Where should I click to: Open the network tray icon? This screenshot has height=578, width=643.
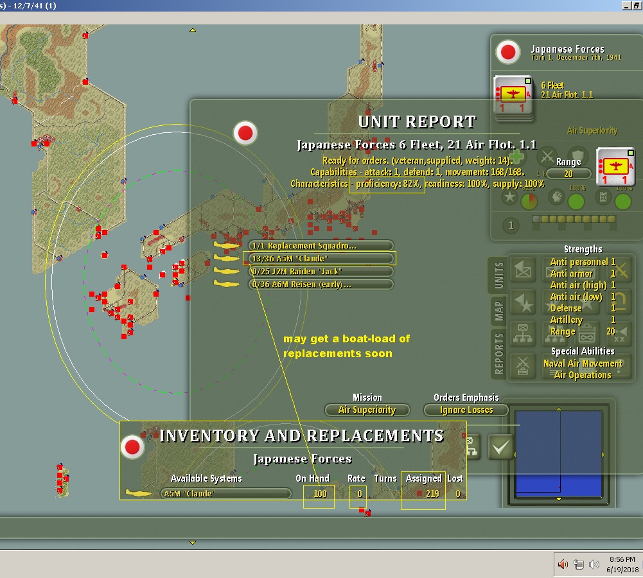(579, 565)
